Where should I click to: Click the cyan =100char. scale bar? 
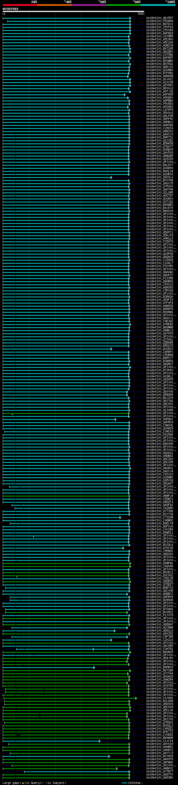tap(124, 783)
